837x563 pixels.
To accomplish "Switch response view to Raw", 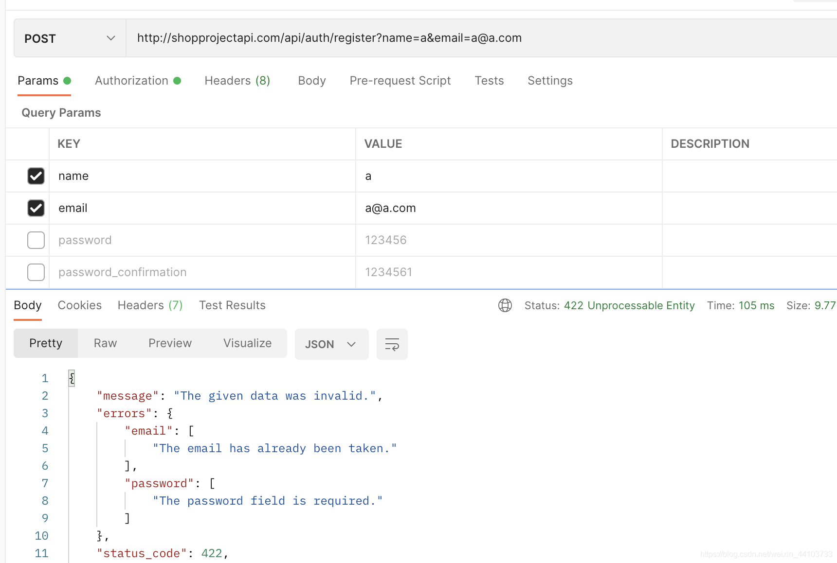I will (106, 343).
